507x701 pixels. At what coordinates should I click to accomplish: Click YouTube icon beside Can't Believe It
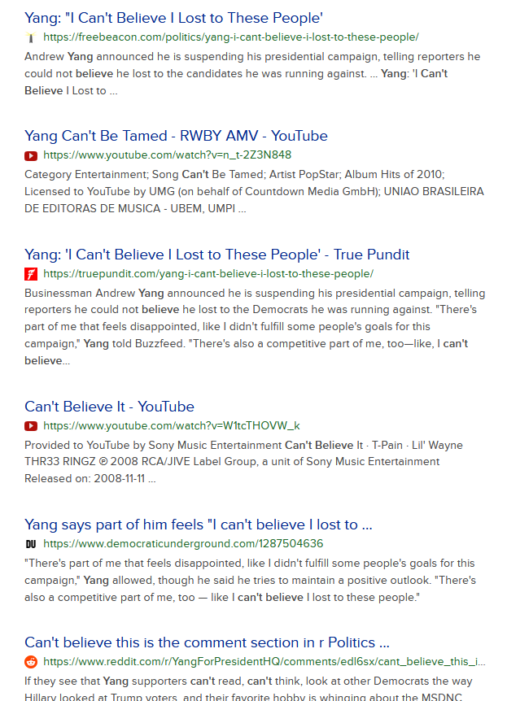click(x=30, y=426)
